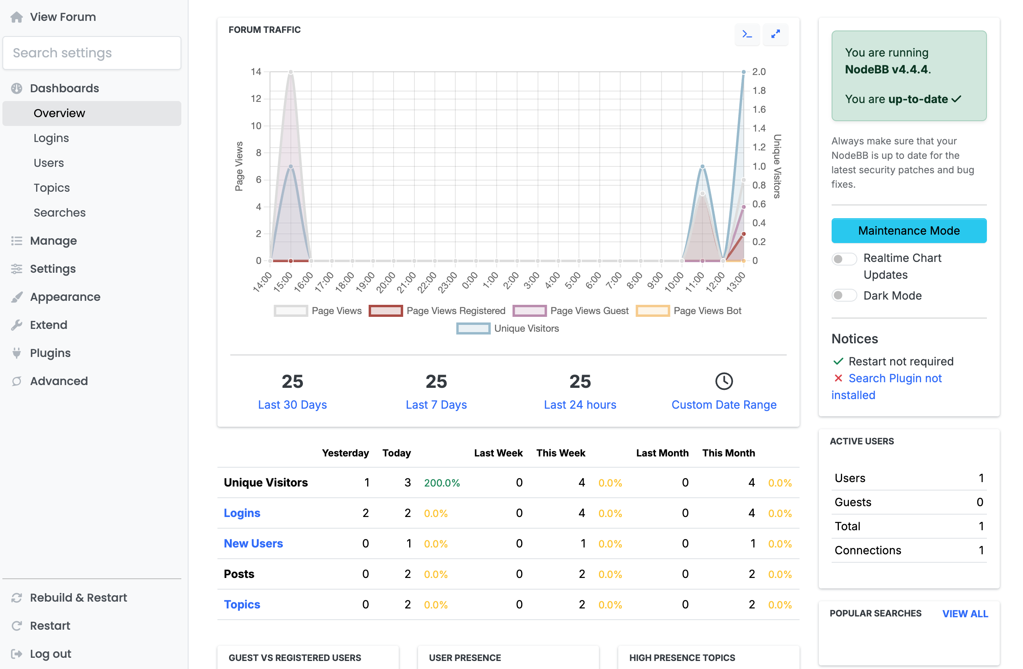Viewport: 1023px width, 669px height.
Task: Enable Realtime Chart Updates
Action: pos(844,259)
